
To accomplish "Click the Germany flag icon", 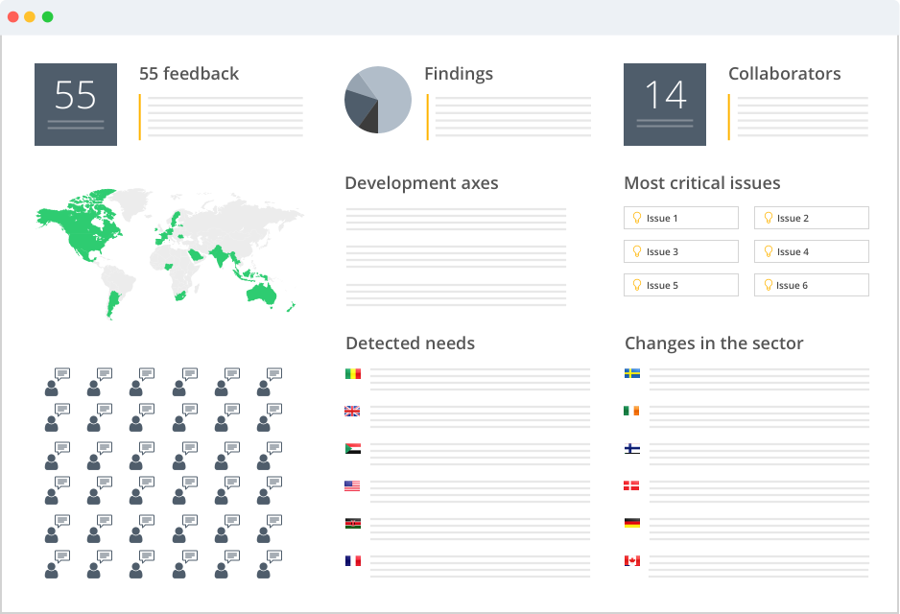I will tap(632, 524).
